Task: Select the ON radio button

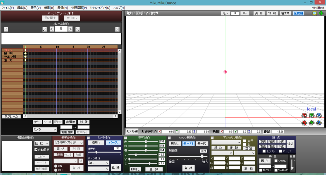Action: click(56, 166)
